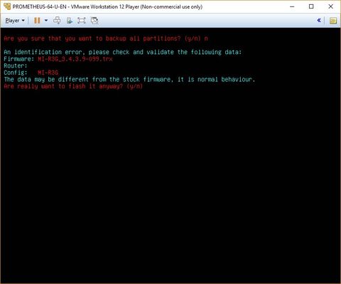The height and width of the screenshot is (284, 341).
Task: Click the 'Are really want to flash it anyway?' prompt
Action: [x=73, y=86]
